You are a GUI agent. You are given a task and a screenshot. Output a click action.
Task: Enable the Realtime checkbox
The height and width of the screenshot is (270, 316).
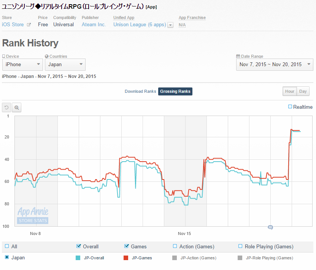290,106
